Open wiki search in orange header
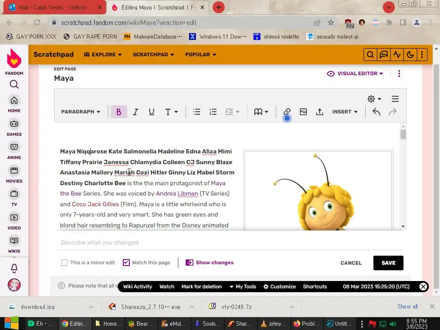 (370, 55)
